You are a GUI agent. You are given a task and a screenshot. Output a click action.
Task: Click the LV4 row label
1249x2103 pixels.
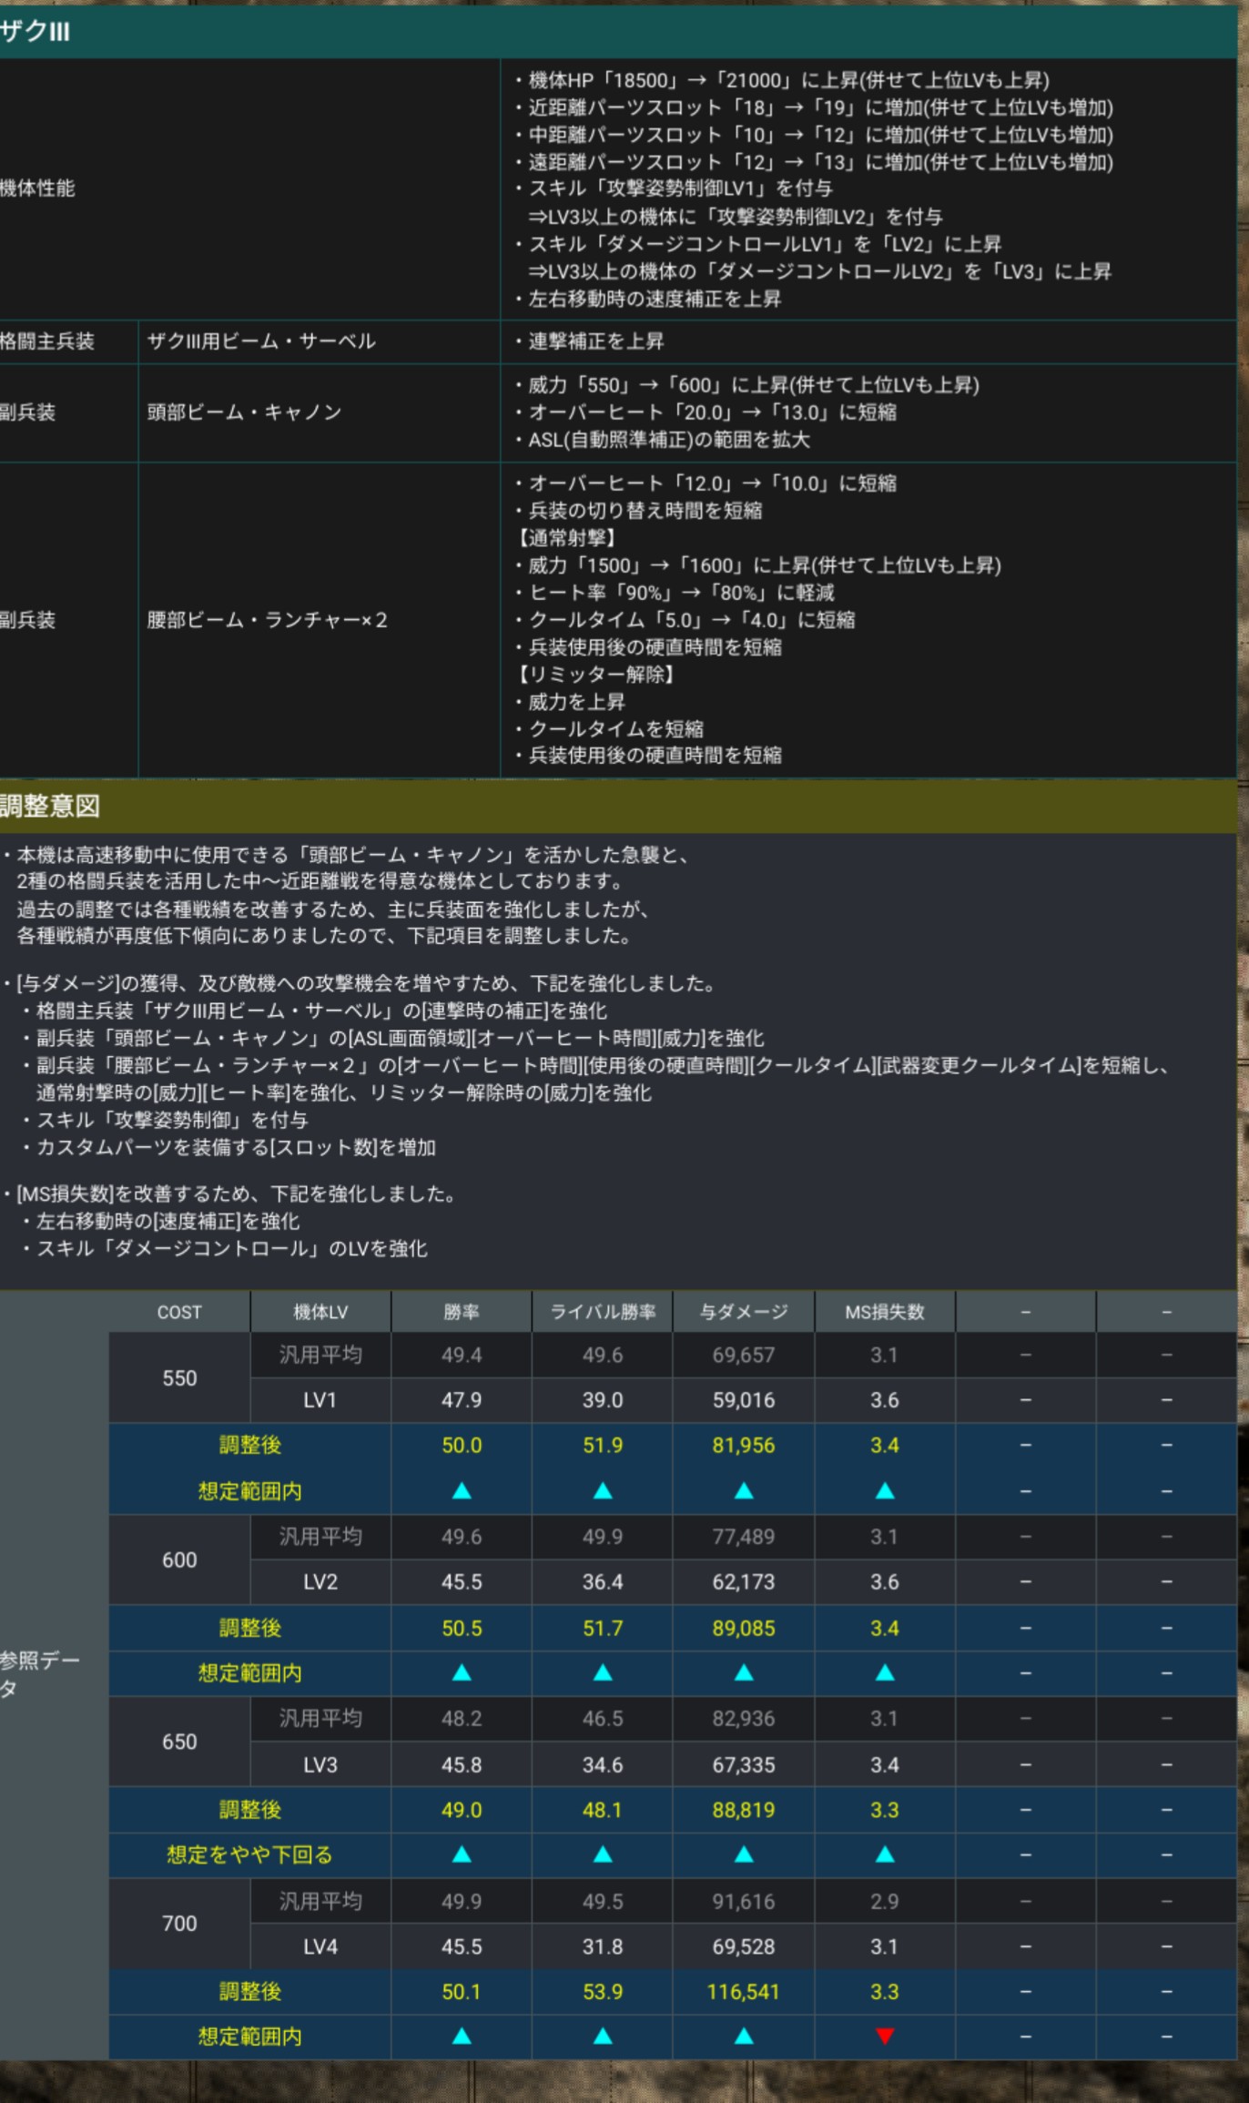pyautogui.click(x=320, y=1946)
